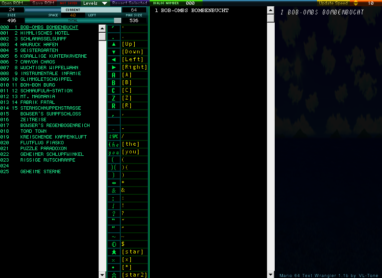The image size is (382, 278).
Task: Insert the [you] word glyph
Action: (x=114, y=152)
